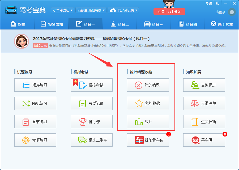Click the grey user avatar icon
The image size is (239, 170).
(x=232, y=12)
